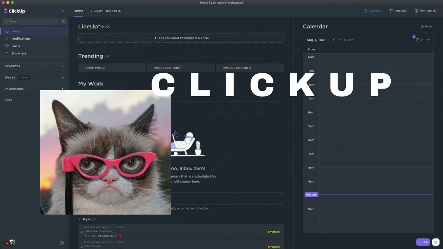This screenshot has height=249, width=443.
Task: Click the All day row in the calendar
Action: (368, 49)
